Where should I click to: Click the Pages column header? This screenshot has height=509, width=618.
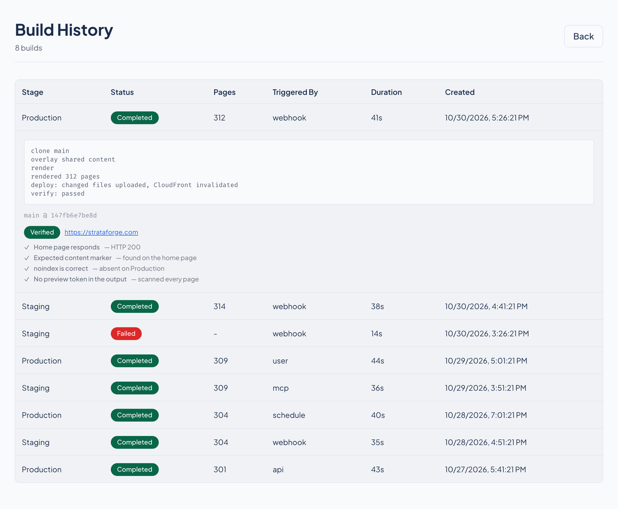(224, 92)
